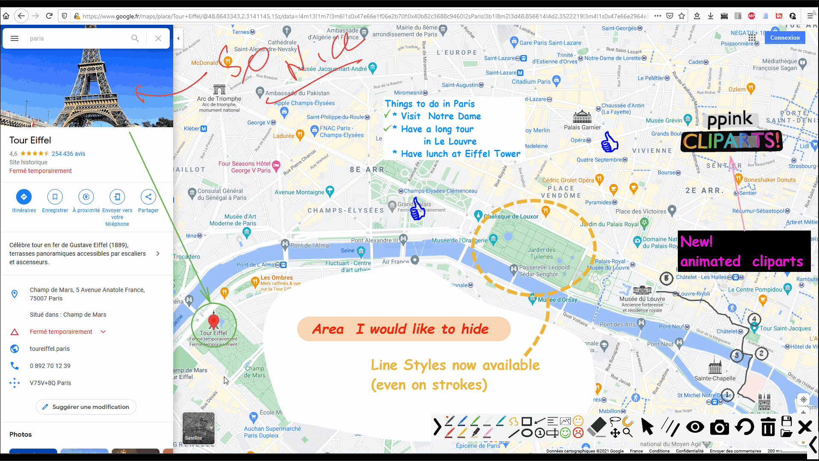Click the Itinéraires route button
This screenshot has height=461, width=819.
click(23, 196)
